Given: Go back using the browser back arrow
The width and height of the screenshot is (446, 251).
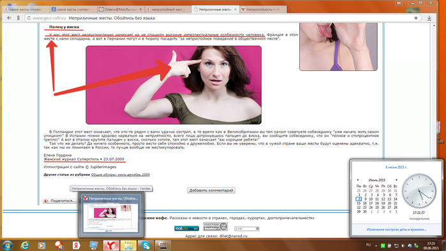Looking at the screenshot, I should click(9, 18).
